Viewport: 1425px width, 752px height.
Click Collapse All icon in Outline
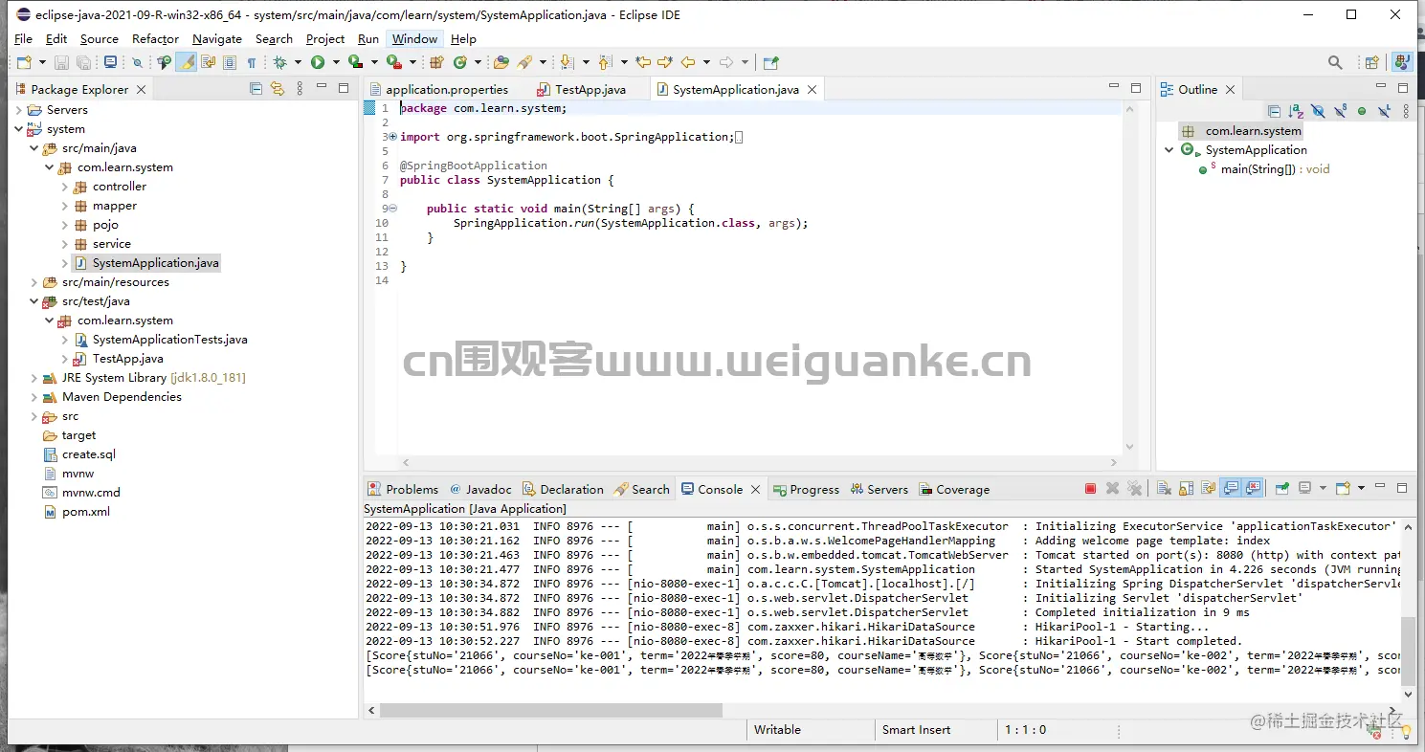point(1274,111)
